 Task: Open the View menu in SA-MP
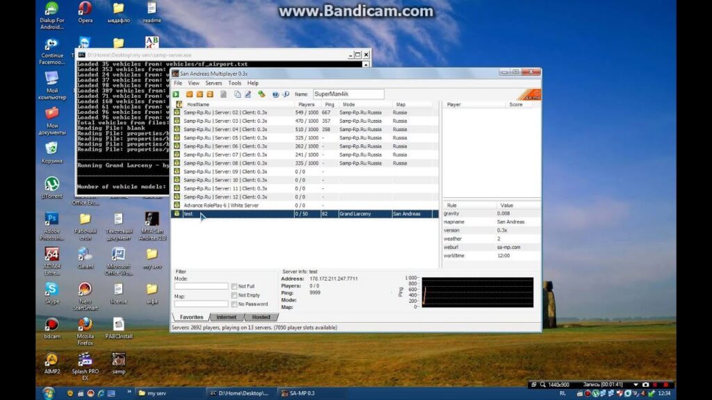[193, 83]
